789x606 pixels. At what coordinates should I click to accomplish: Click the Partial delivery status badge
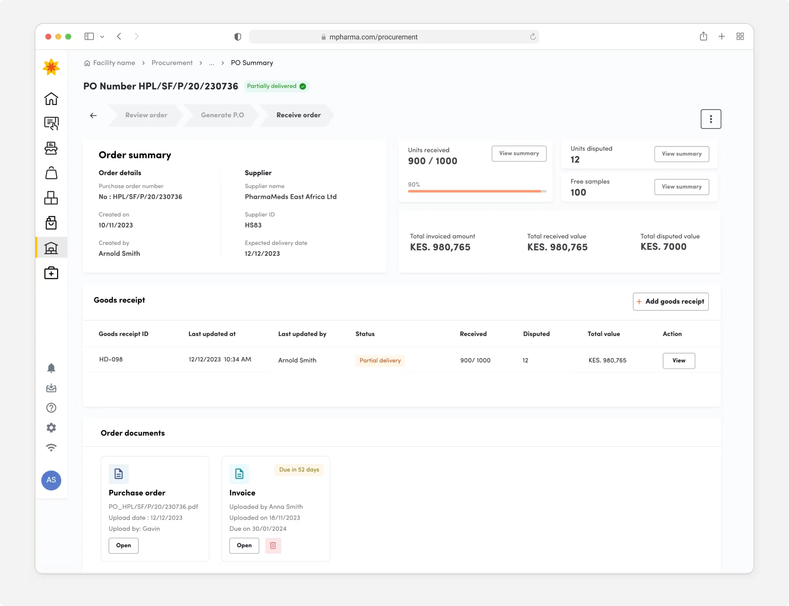coord(380,360)
